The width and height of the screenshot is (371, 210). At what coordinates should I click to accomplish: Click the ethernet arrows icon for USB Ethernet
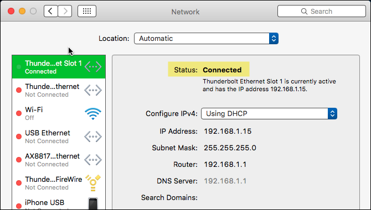[93, 136]
